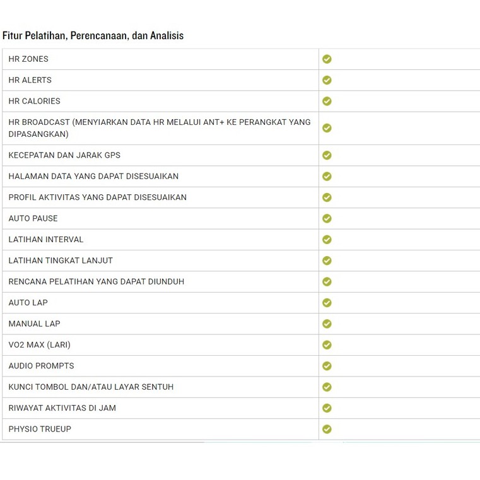Click the LATIHAN INTERVAL checkmark icon
The height and width of the screenshot is (480, 480).
tap(327, 240)
